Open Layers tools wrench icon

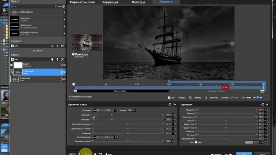(x=62, y=59)
